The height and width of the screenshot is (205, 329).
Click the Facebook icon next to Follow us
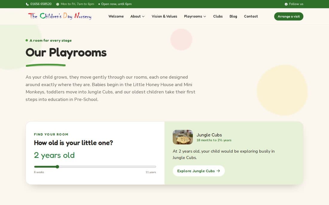pyautogui.click(x=286, y=4)
